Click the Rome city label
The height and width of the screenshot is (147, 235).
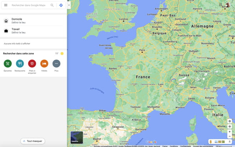tap(222, 126)
